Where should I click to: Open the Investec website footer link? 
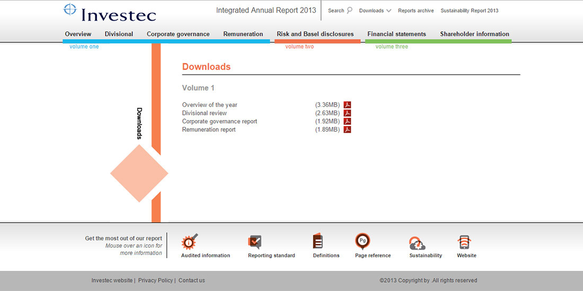coord(112,280)
